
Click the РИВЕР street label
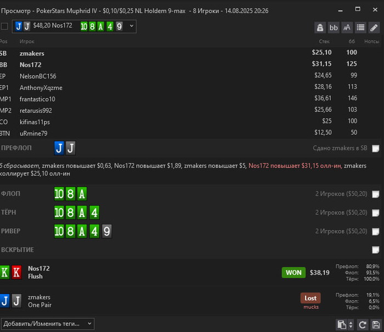[11, 231]
